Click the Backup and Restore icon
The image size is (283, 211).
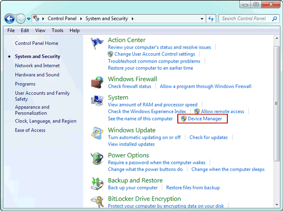point(97,184)
